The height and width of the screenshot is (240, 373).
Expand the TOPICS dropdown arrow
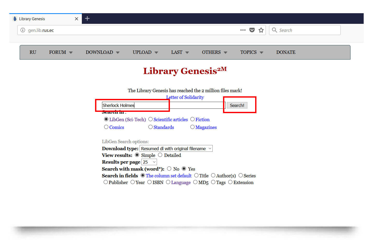tap(261, 53)
